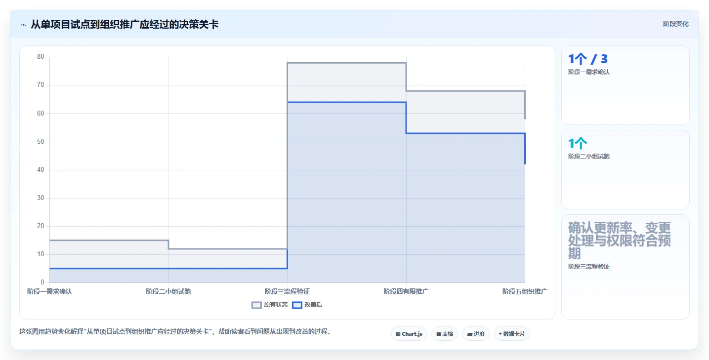
Task: Click the 表格 tag button
Action: tap(445, 334)
